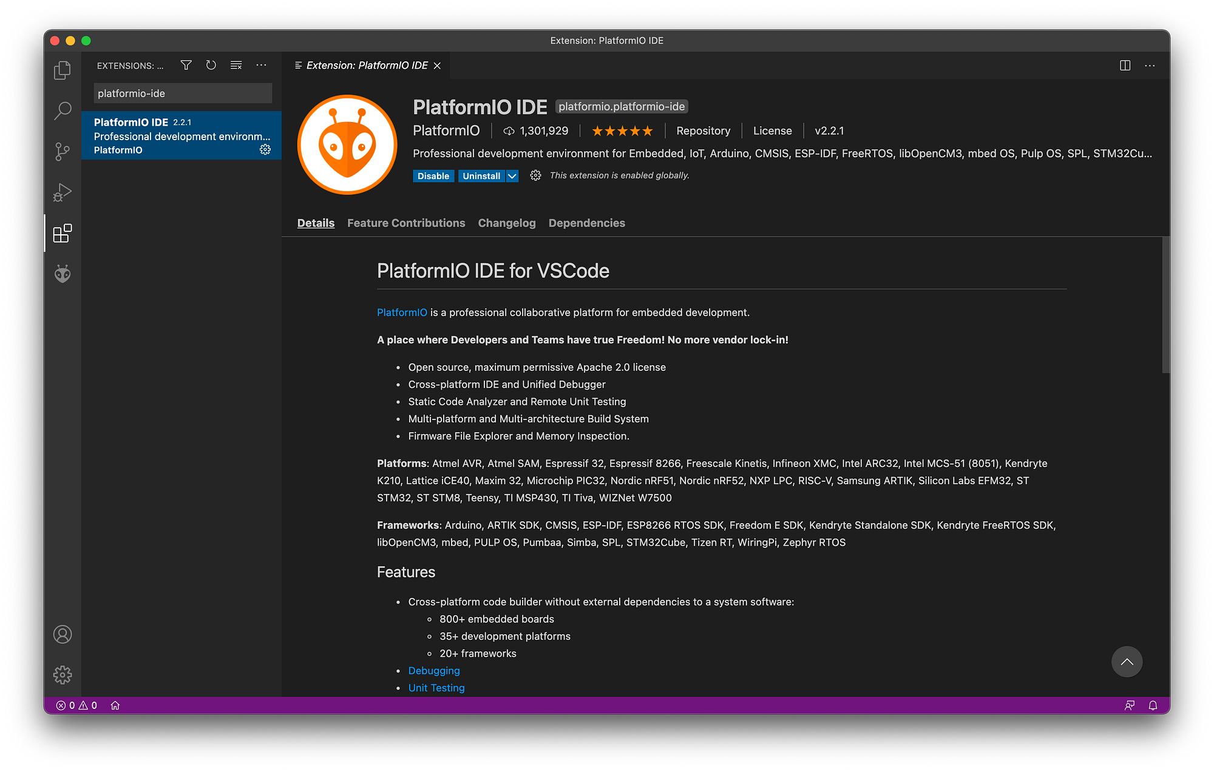The height and width of the screenshot is (772, 1214).
Task: Open the Search view in activity bar
Action: click(x=63, y=111)
